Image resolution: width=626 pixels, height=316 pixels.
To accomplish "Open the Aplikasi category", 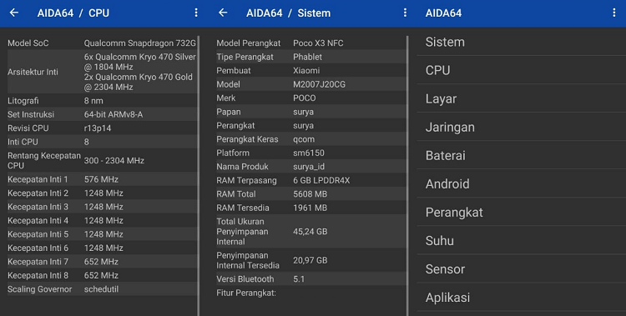I will coord(522,298).
